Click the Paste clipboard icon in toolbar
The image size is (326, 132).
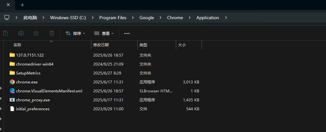5,33
